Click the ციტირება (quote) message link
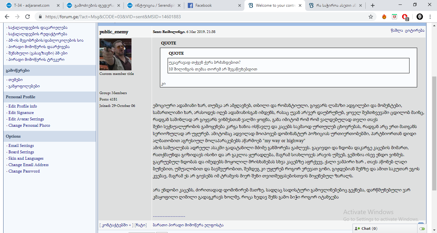The height and width of the screenshot is (233, 437). (415, 30)
